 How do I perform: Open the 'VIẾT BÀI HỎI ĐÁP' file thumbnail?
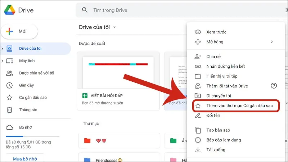click(118, 73)
